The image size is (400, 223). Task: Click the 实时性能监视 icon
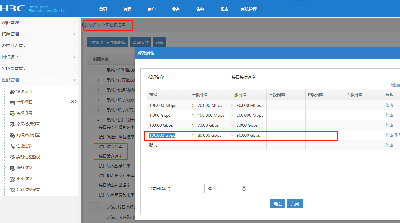(12, 157)
